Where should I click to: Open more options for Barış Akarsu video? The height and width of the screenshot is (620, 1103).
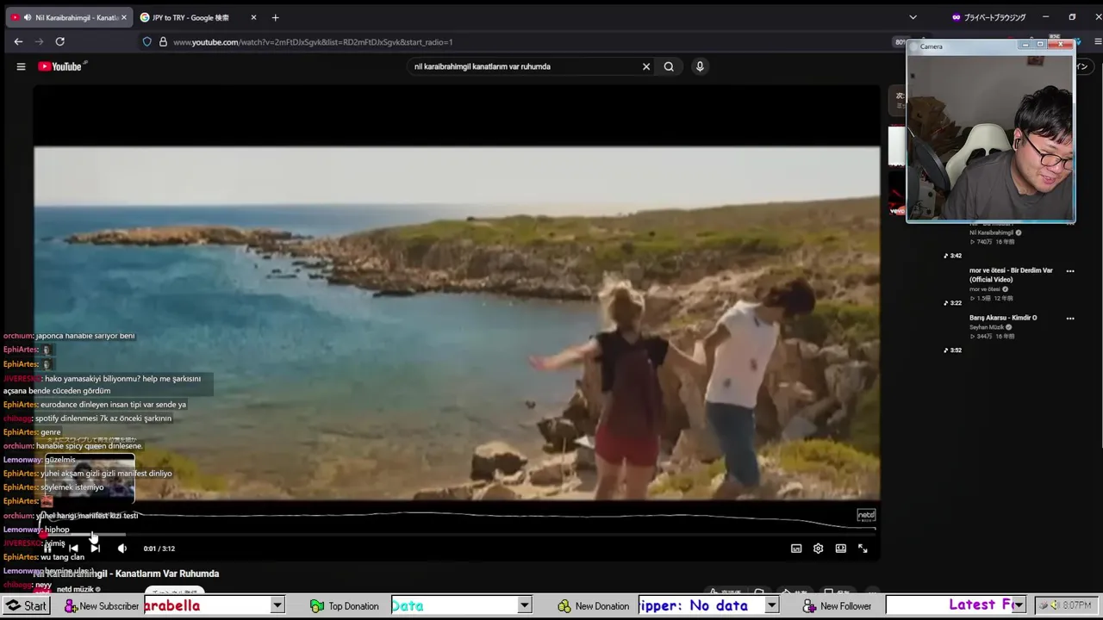[x=1070, y=318]
